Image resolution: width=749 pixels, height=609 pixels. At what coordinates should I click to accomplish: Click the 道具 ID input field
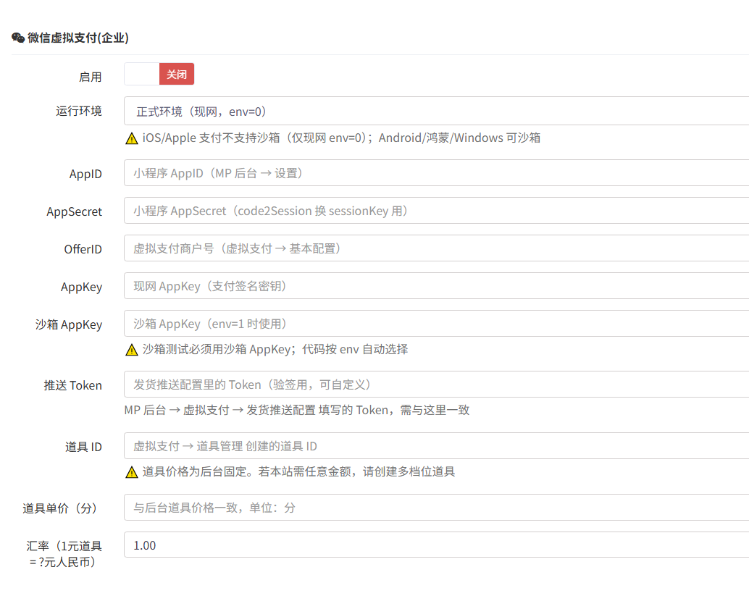click(x=436, y=446)
